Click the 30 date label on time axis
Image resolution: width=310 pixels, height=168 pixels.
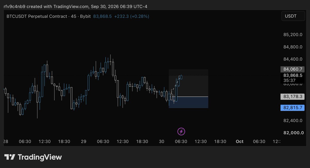[162, 141]
